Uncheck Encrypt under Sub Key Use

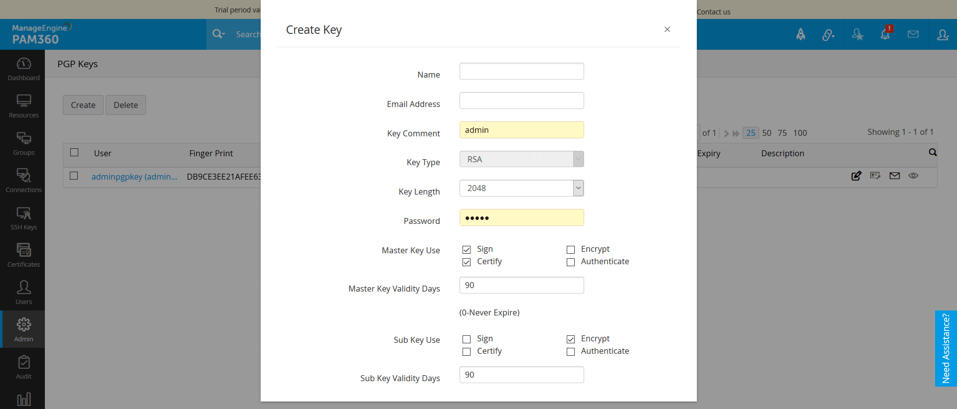[571, 339]
